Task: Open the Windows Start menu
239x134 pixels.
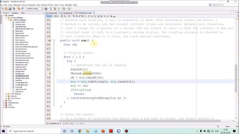Action: click(3, 131)
